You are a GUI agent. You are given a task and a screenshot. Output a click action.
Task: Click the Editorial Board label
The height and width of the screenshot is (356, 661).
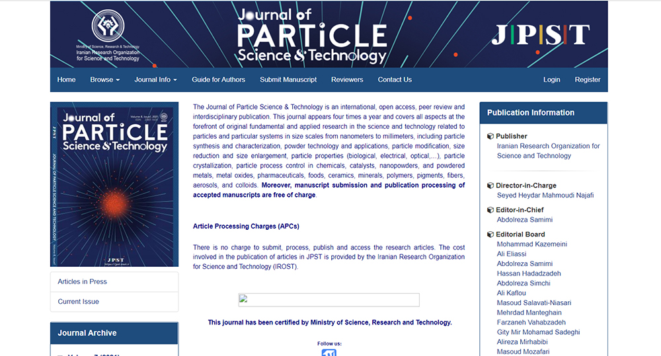pos(520,234)
